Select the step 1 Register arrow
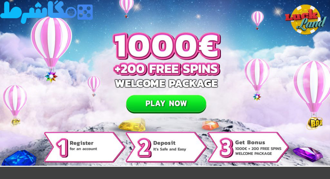330x179 pixels. (84, 147)
